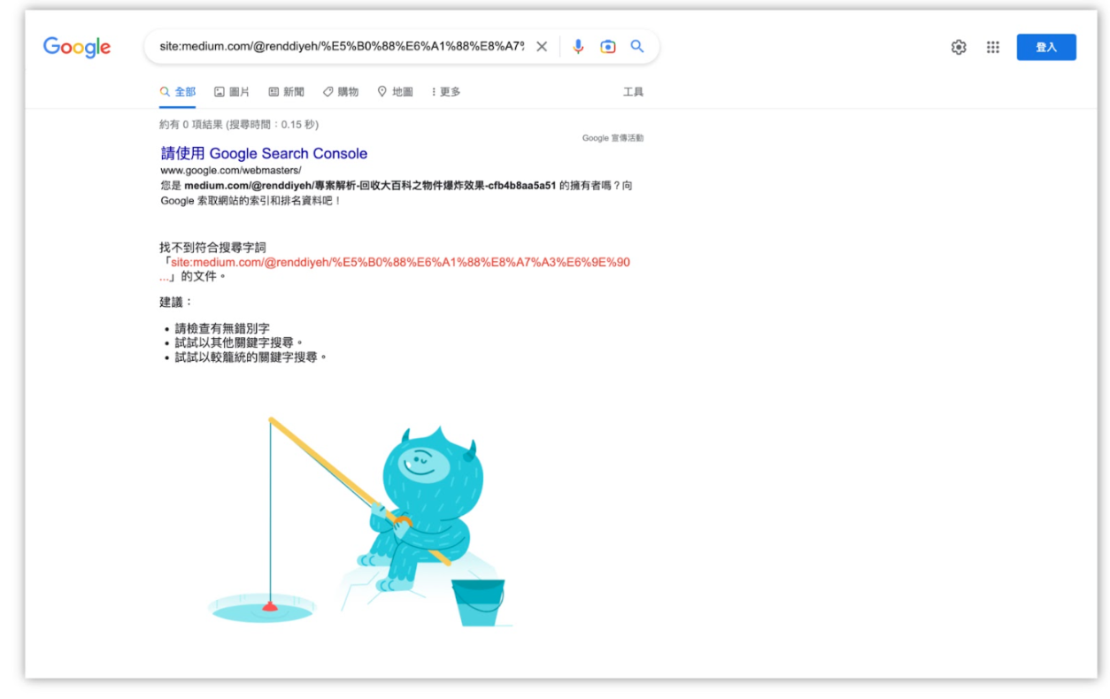Open Google Lens camera search icon
Image resolution: width=1110 pixels, height=699 pixels.
(607, 47)
